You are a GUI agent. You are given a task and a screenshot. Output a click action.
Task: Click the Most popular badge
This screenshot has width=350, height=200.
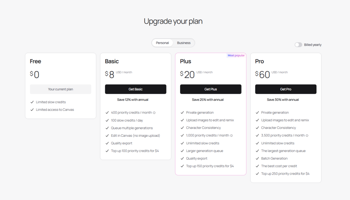click(x=236, y=55)
